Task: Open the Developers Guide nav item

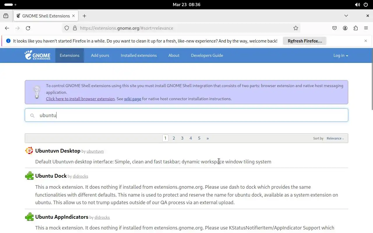Action: 207,55
